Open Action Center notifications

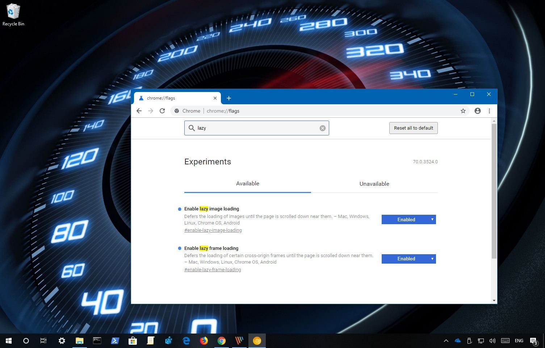click(533, 341)
